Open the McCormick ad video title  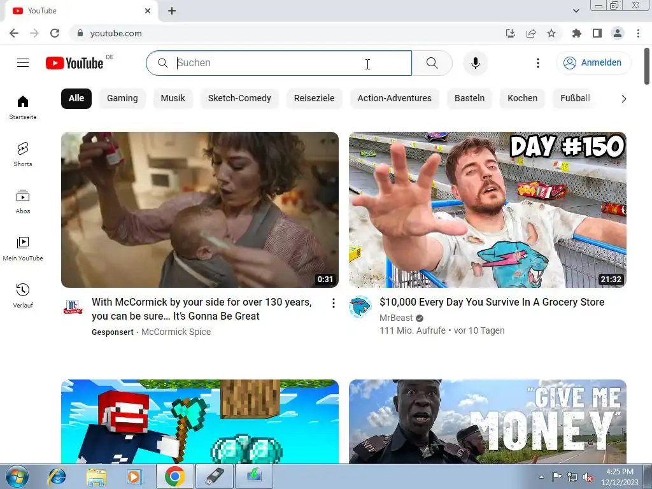pyautogui.click(x=202, y=309)
